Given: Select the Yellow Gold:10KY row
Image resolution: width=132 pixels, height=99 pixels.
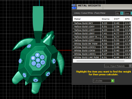Looking at the screenshot, I should [102, 27].
